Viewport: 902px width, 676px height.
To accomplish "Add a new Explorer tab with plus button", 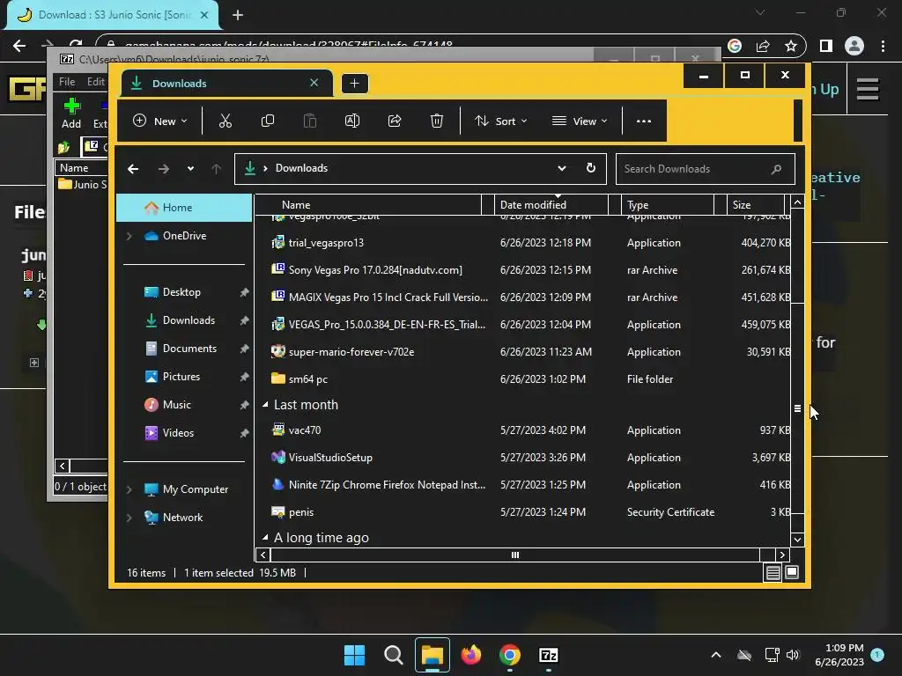I will 354,84.
